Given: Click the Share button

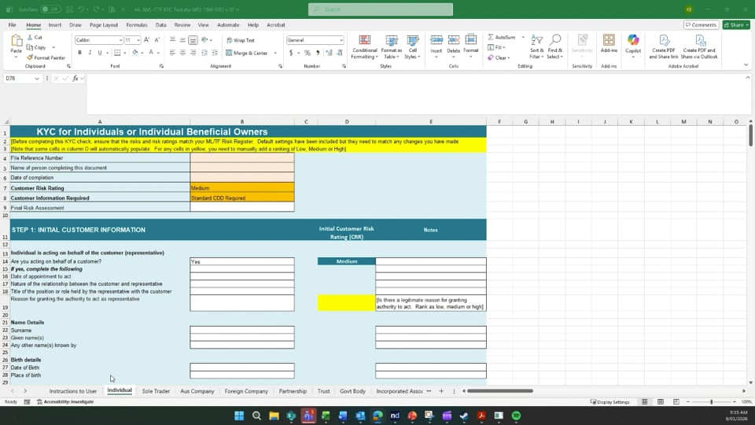Looking at the screenshot, I should [736, 25].
